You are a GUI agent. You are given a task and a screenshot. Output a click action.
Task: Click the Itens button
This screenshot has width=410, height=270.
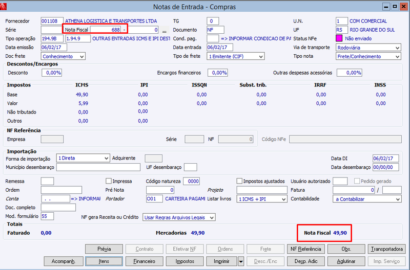104,261
